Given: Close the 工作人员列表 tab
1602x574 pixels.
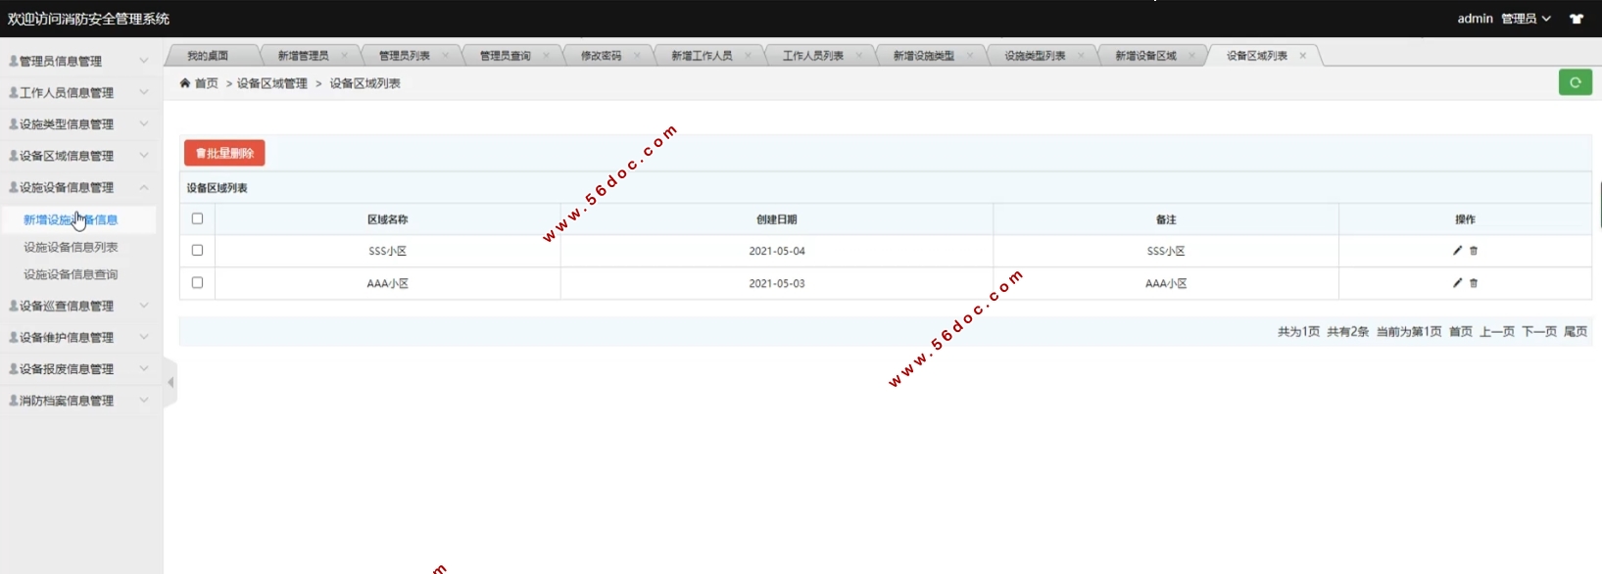Looking at the screenshot, I should click(x=859, y=56).
